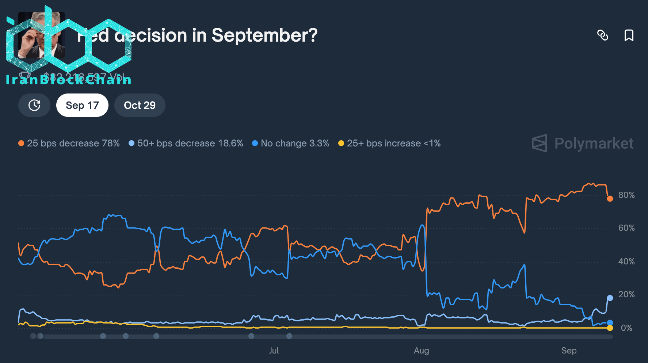Click orange legend dot for 25 bps decrease
Screen dimensions: 648x363
[21, 143]
